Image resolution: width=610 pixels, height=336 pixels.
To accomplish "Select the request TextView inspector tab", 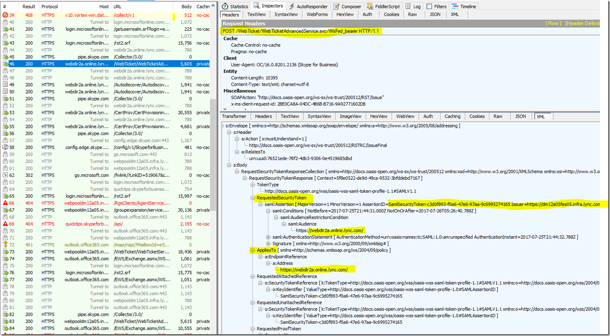I will tap(256, 14).
